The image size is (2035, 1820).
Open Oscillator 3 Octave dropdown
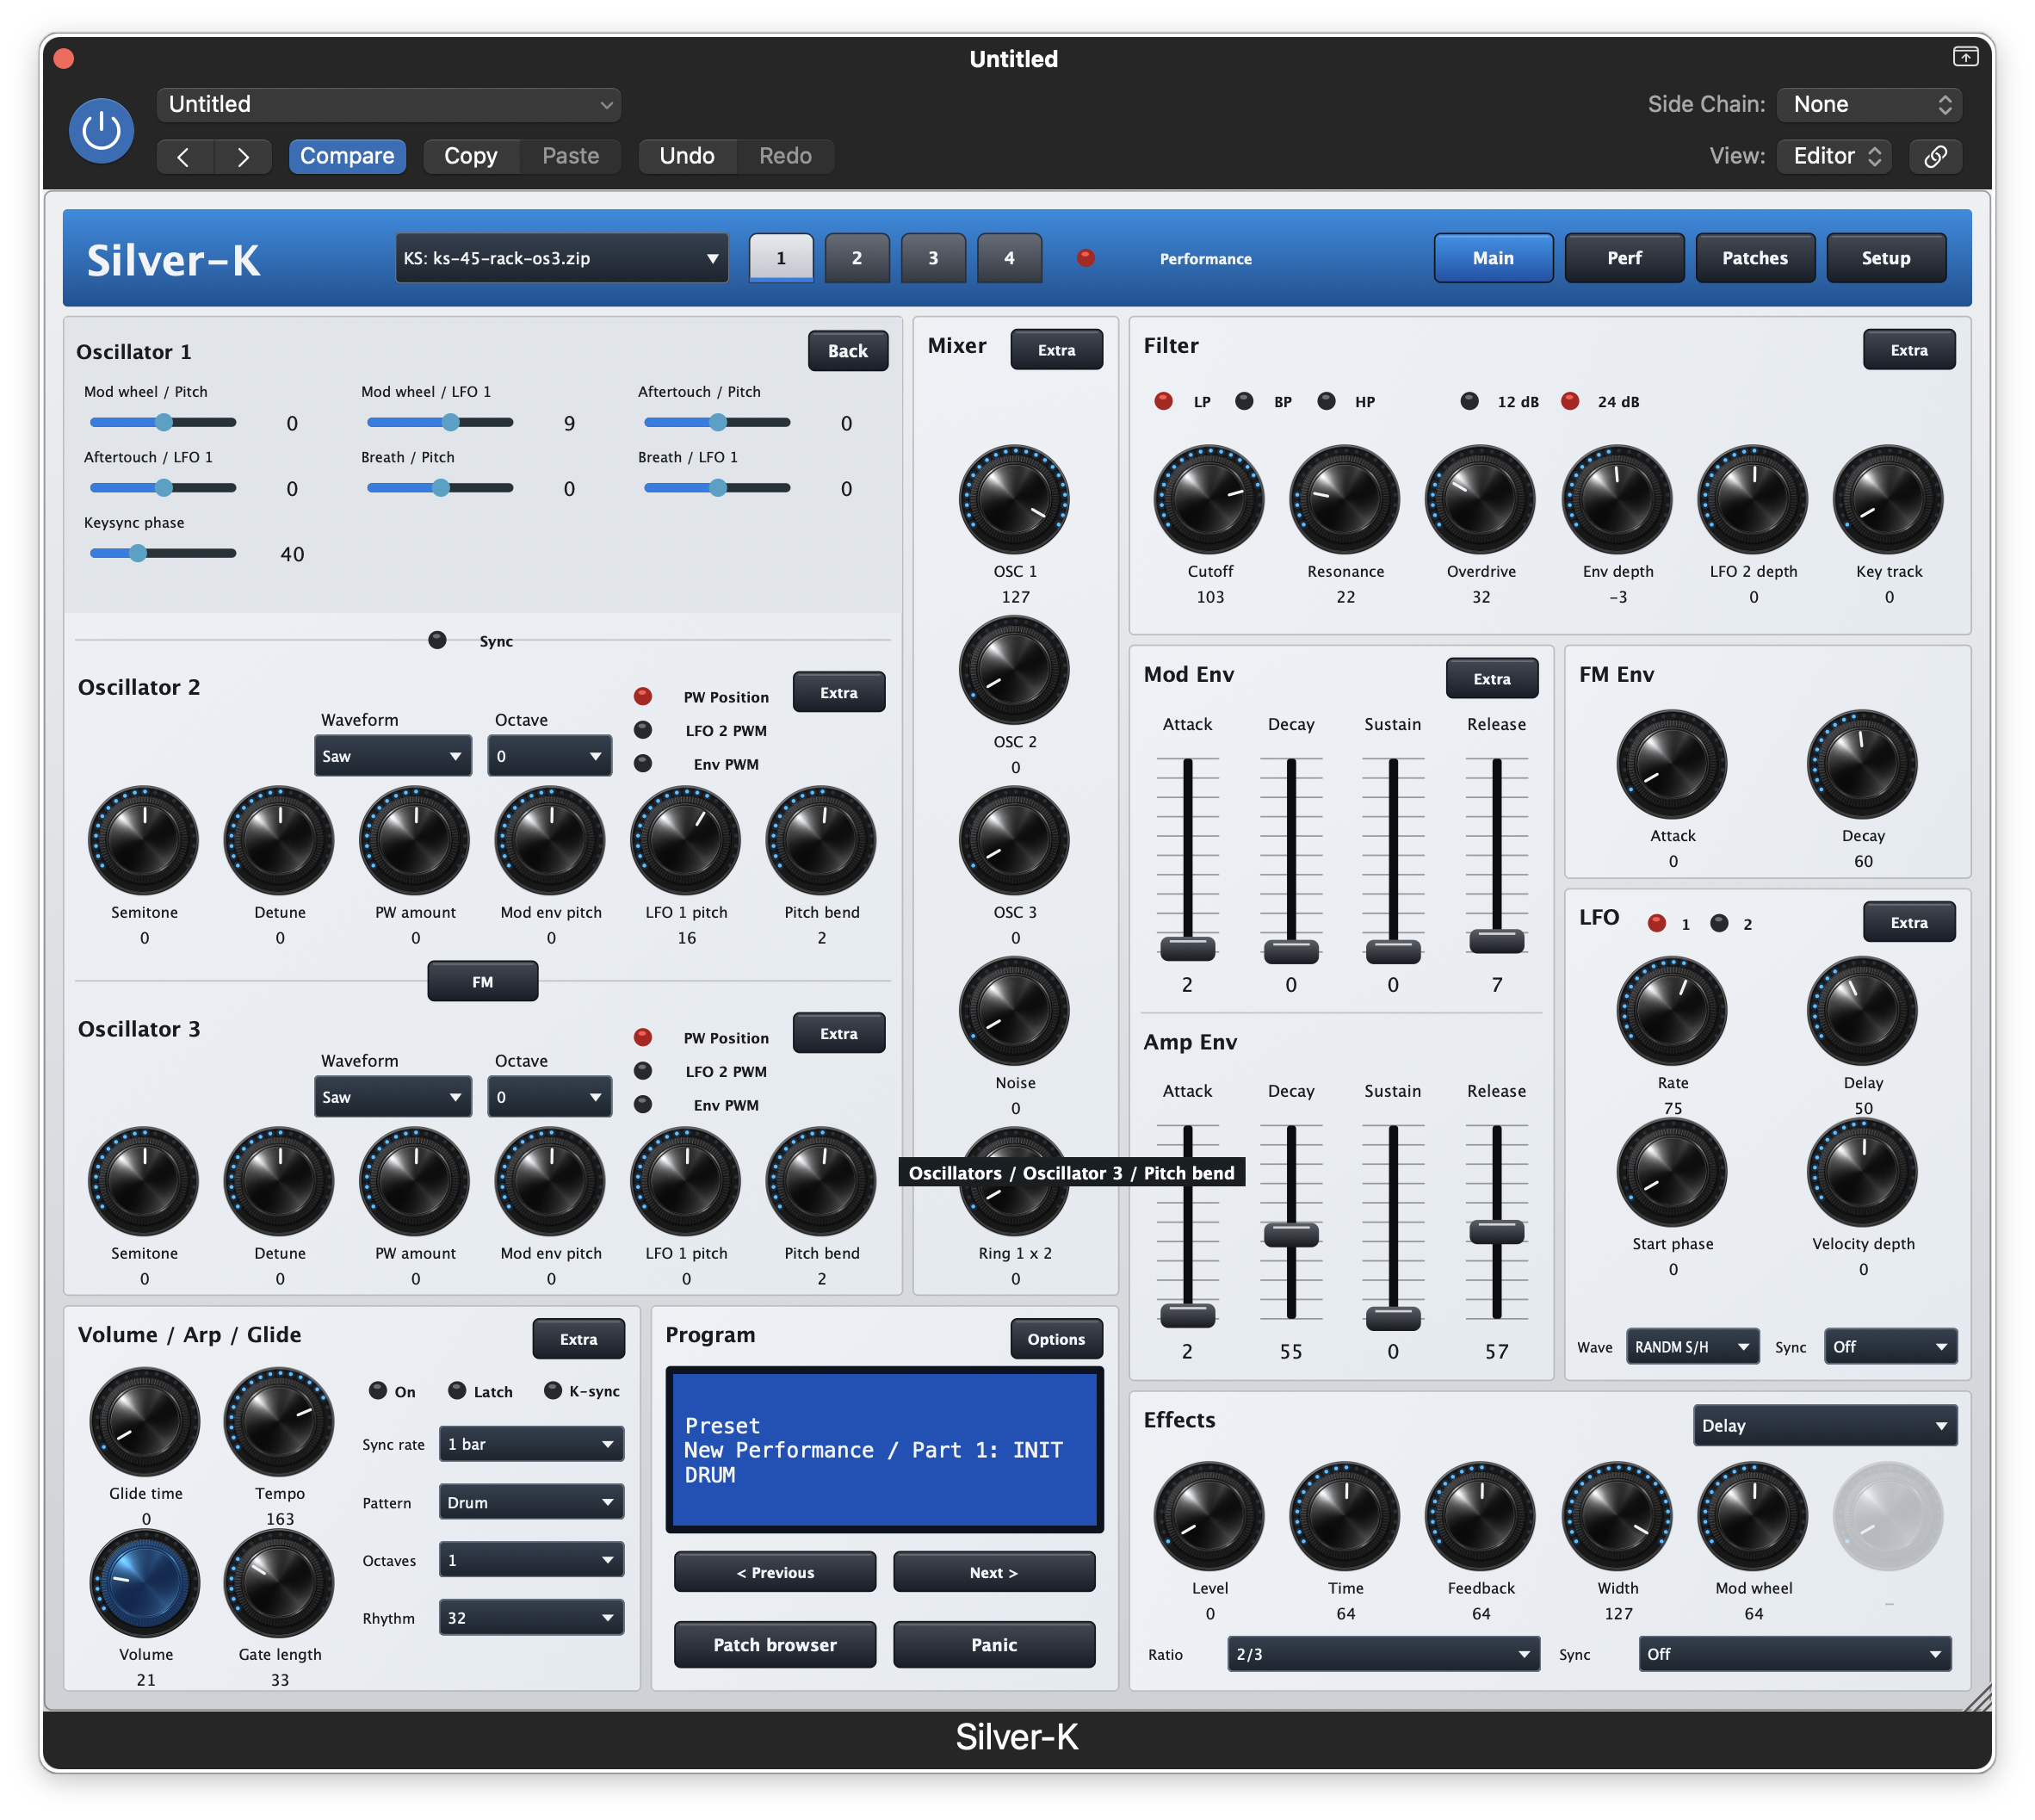point(549,1097)
